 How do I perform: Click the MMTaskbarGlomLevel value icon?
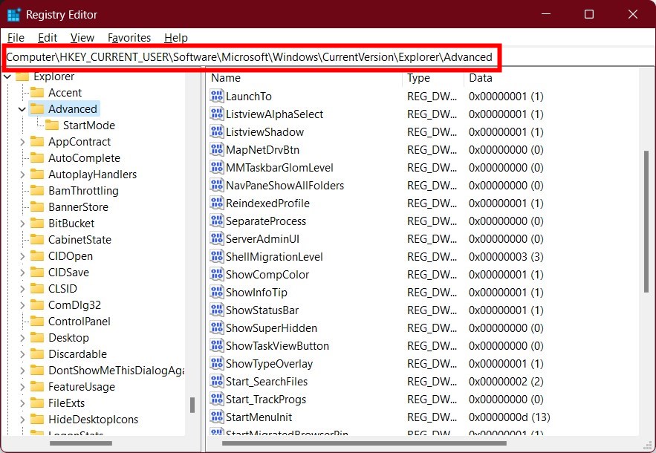[x=217, y=167]
